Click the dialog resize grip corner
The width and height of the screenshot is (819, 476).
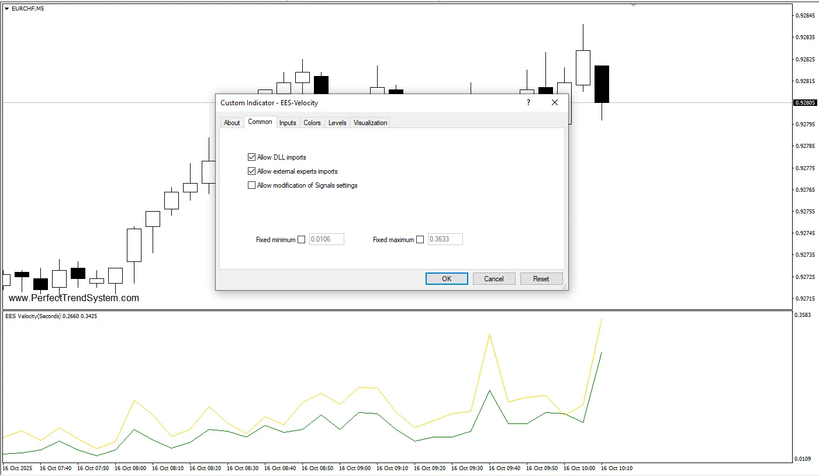pyautogui.click(x=564, y=287)
